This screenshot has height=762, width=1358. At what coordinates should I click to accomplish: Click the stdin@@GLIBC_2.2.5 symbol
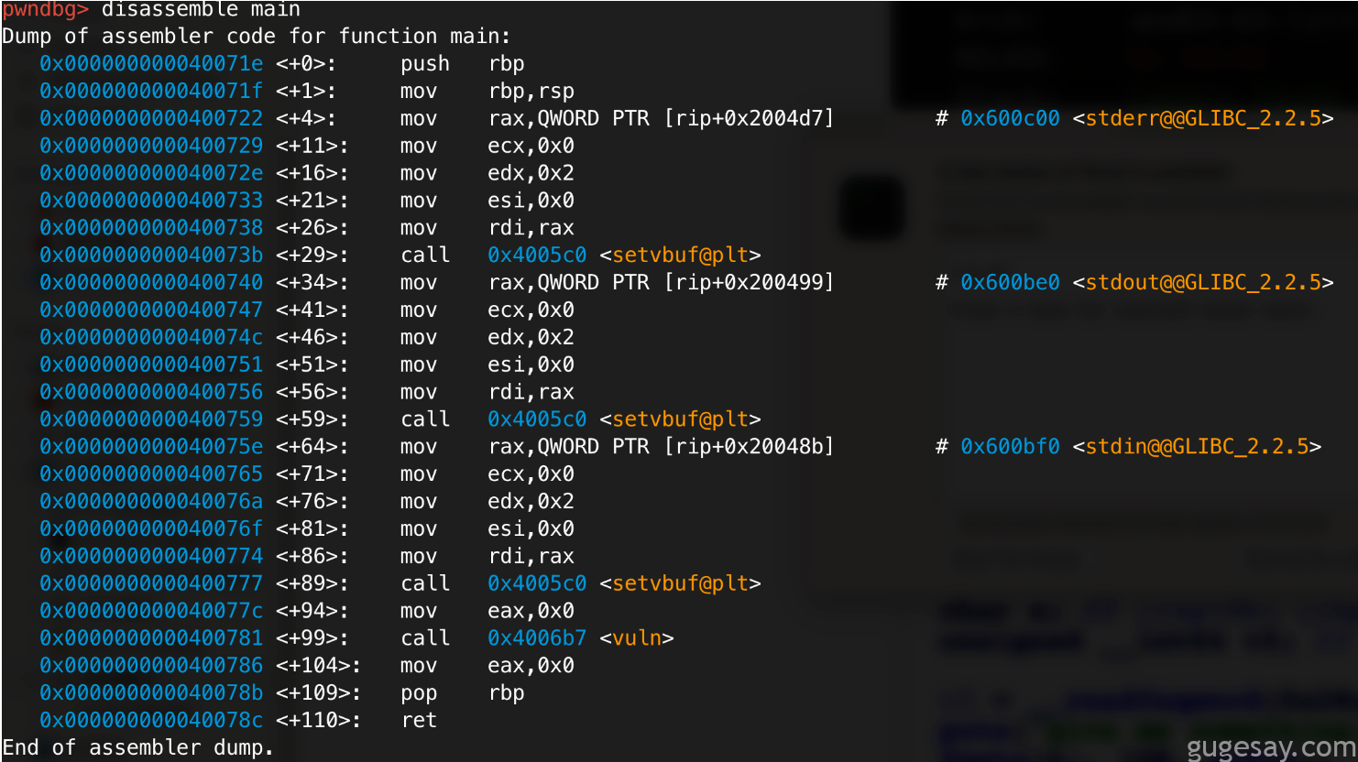pyautogui.click(x=1197, y=447)
